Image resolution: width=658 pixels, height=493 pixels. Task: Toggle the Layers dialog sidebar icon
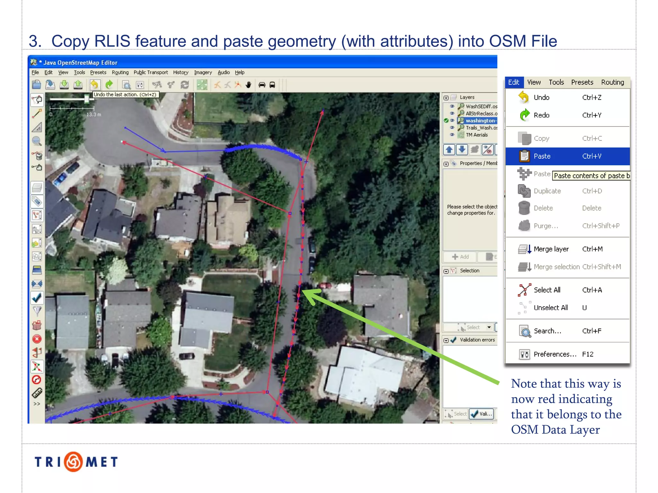[37, 187]
